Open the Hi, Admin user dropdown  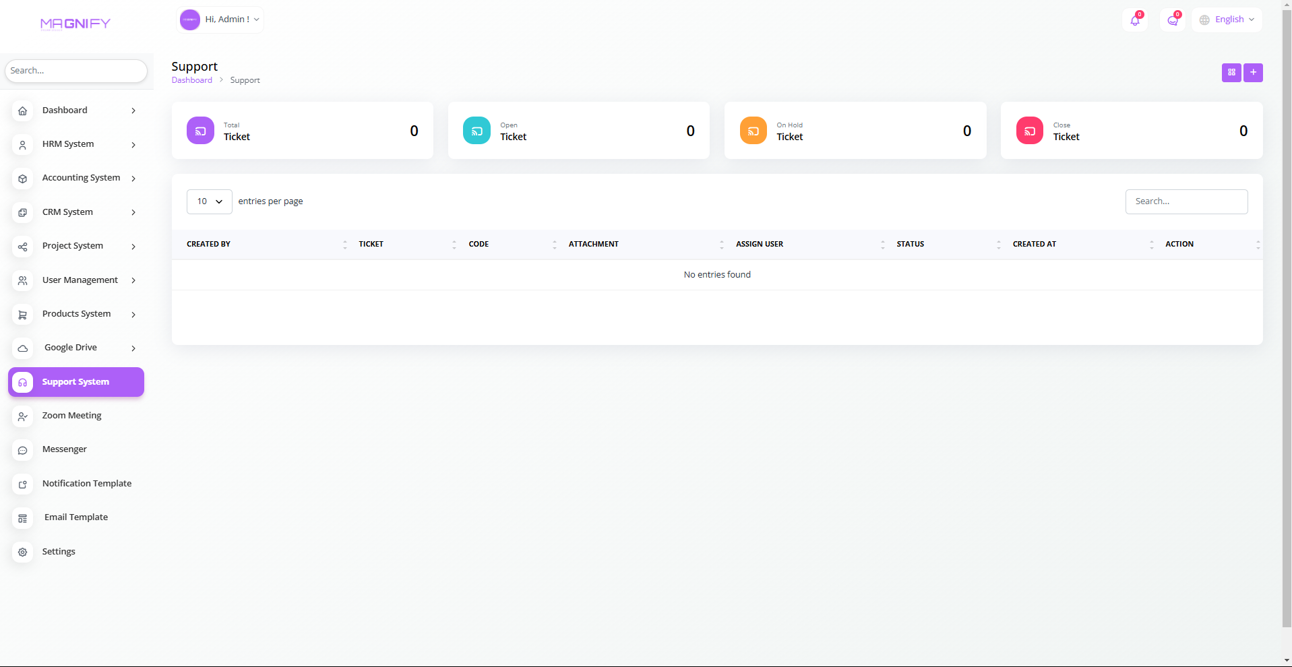tap(220, 20)
